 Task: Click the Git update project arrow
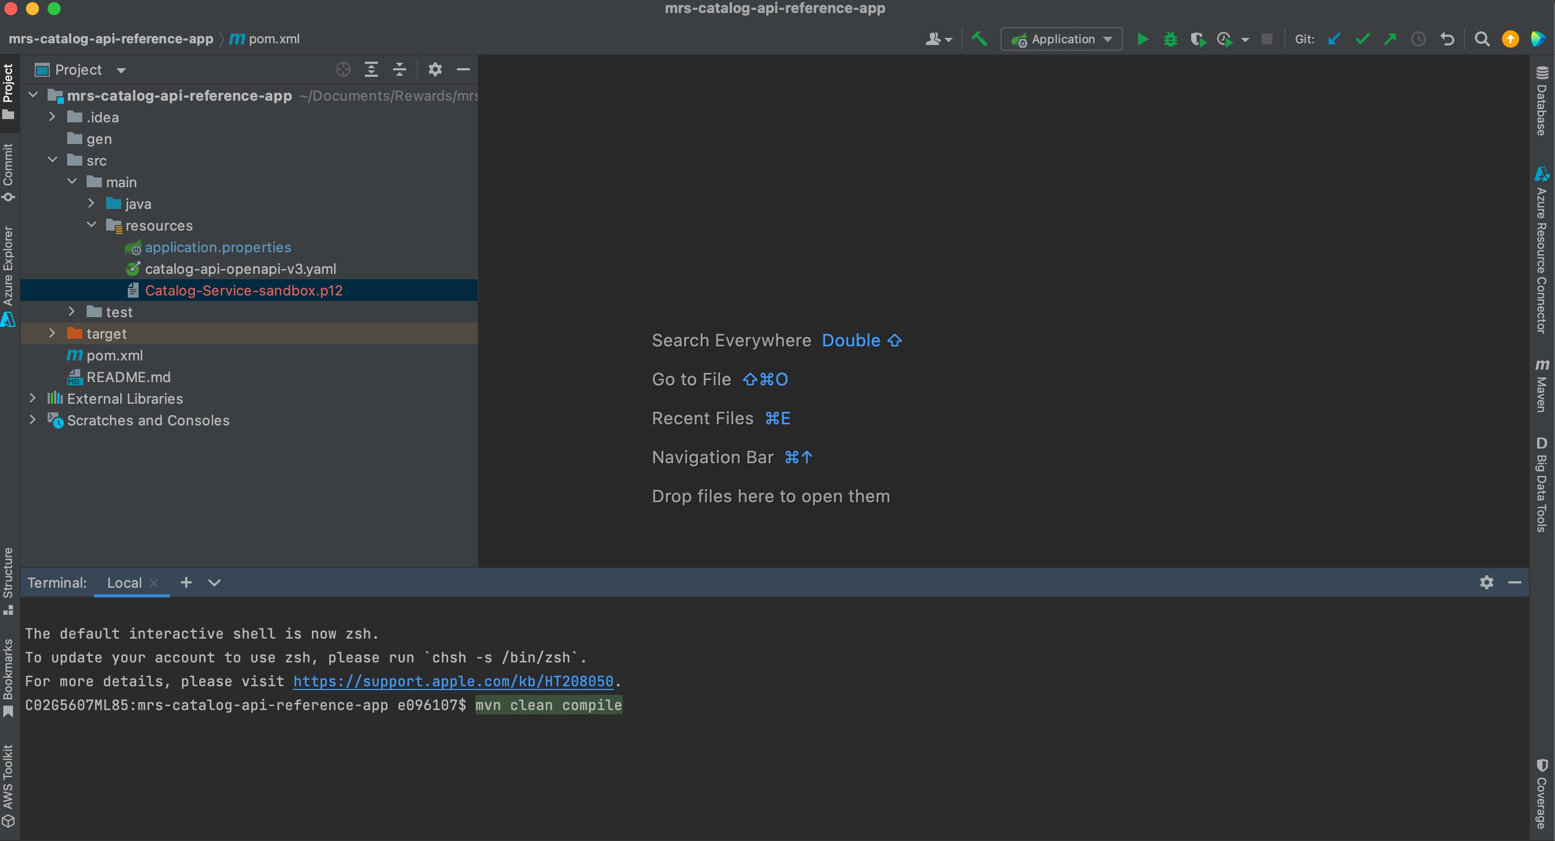(1334, 39)
